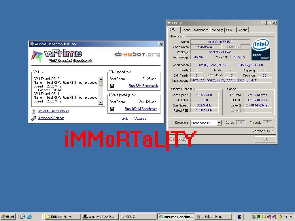The width and height of the screenshot is (295, 221).
Task: Switch to the Mainboard tab in CPU-Z
Action: pyautogui.click(x=201, y=30)
